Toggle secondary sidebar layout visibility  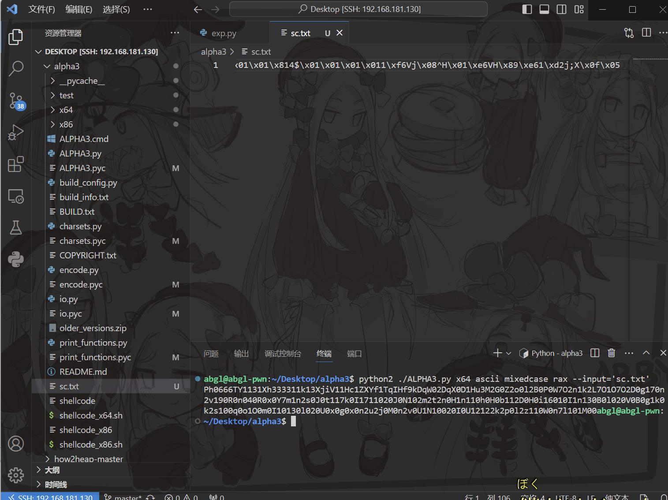pyautogui.click(x=561, y=9)
